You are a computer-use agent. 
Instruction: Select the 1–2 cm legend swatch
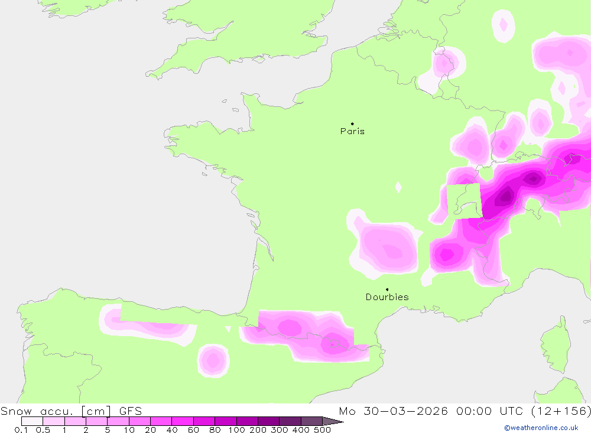coord(76,421)
